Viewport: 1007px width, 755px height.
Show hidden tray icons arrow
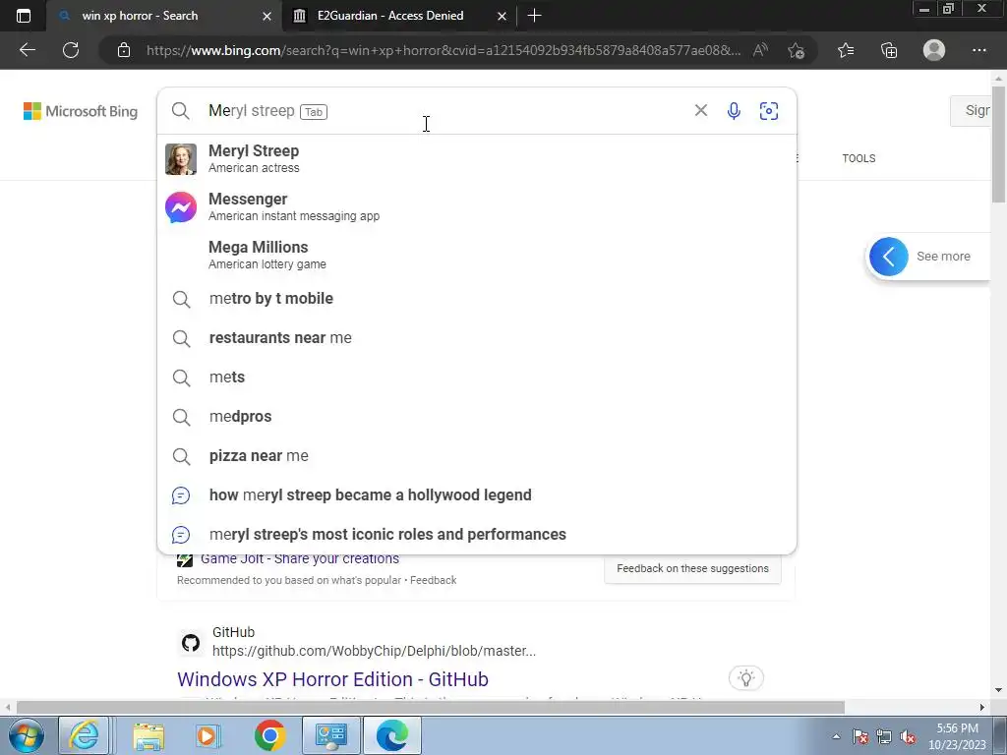point(836,735)
